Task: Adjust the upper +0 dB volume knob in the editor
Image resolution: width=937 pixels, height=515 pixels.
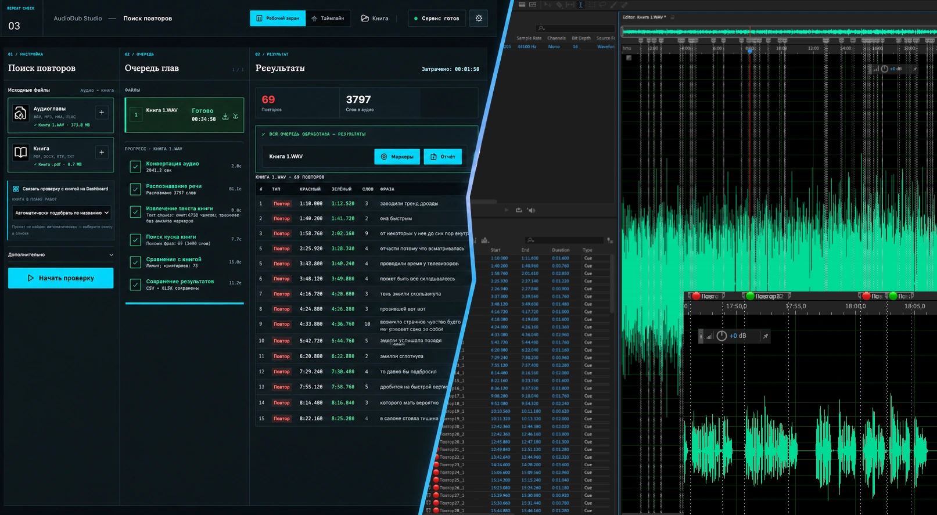Action: (885, 69)
